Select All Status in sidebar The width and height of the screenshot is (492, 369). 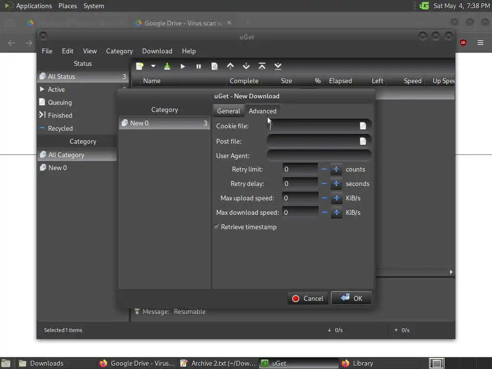click(83, 76)
